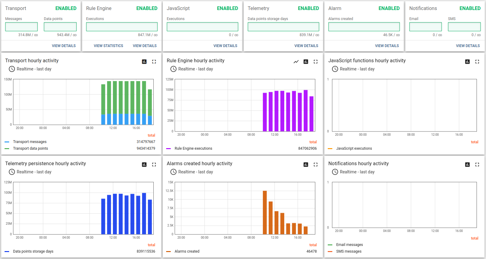
Task: Expand Transport hourly activity to fullscreen
Action: [x=154, y=62]
